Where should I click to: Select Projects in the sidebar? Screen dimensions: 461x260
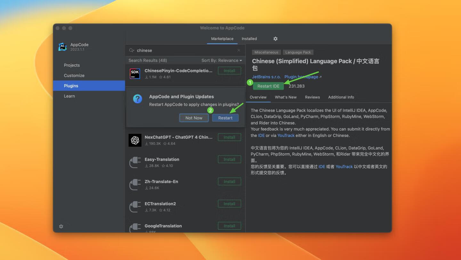(x=89, y=65)
